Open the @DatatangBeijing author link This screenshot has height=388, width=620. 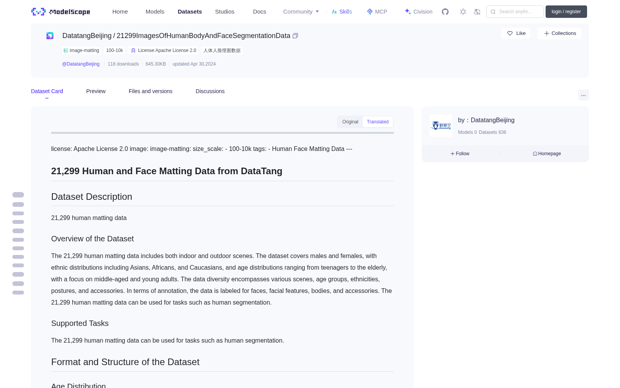(x=81, y=64)
